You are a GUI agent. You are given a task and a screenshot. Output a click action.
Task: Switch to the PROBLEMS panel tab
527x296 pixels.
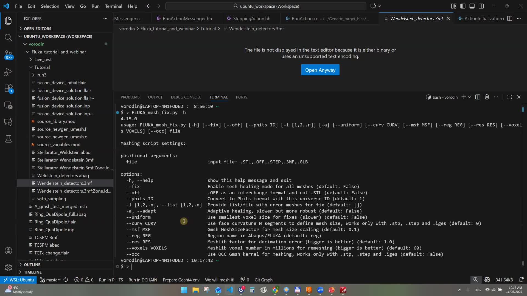pos(130,97)
